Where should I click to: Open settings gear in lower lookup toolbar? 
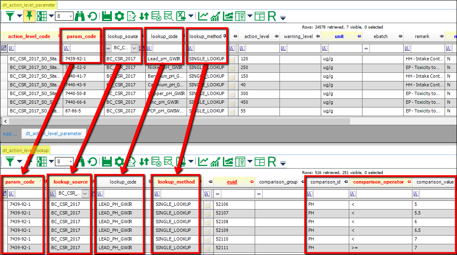pyautogui.click(x=119, y=162)
